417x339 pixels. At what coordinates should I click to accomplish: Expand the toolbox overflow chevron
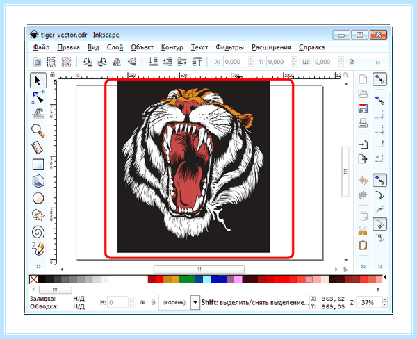(38, 267)
